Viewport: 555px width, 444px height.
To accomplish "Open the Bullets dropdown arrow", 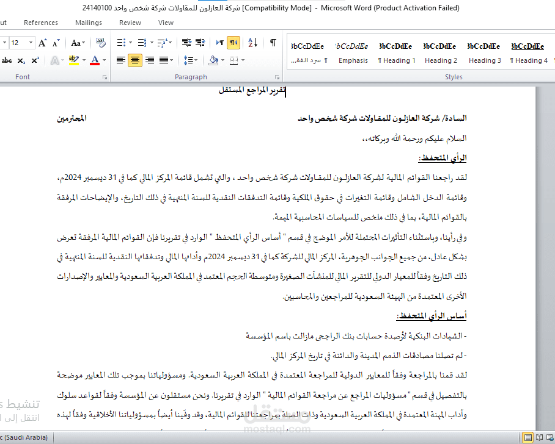I will 130,43.
